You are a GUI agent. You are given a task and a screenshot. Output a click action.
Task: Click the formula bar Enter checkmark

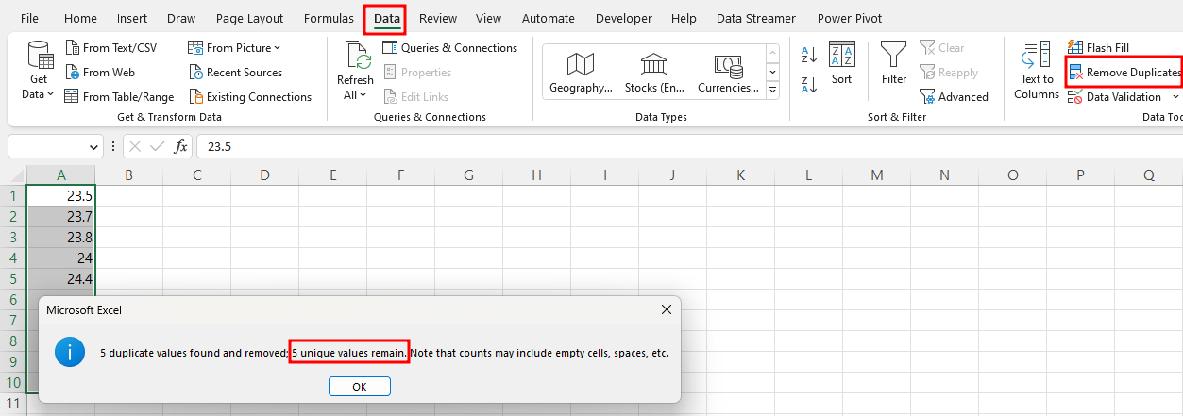pyautogui.click(x=158, y=146)
